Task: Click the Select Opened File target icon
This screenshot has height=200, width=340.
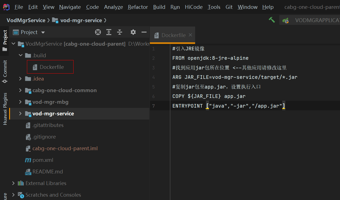Action: (98, 32)
